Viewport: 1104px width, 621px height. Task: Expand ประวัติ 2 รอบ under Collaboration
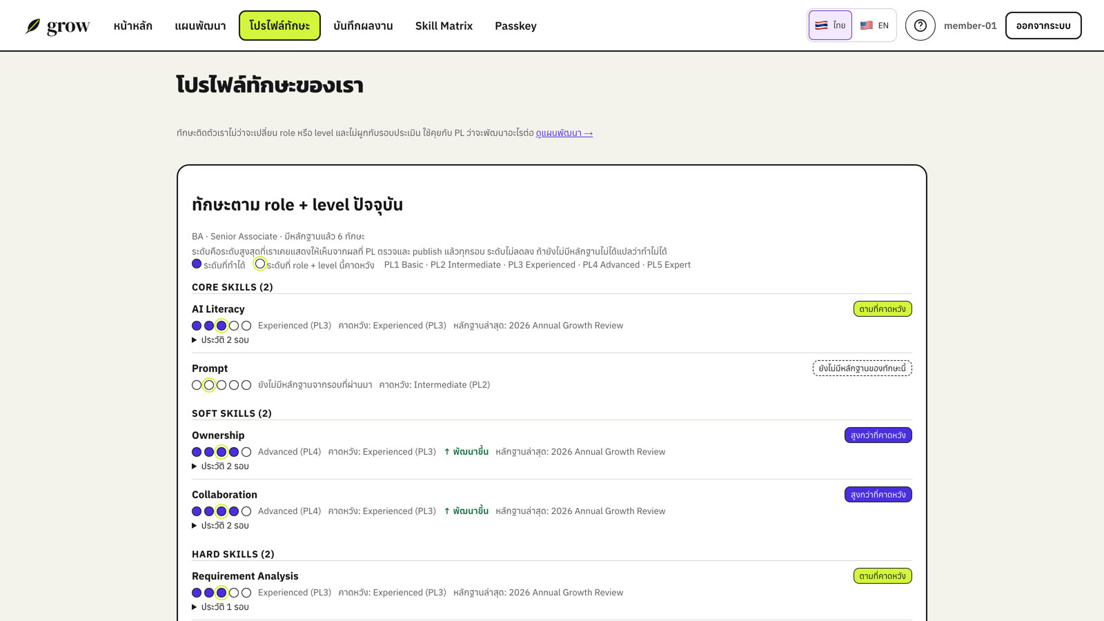[x=221, y=526]
